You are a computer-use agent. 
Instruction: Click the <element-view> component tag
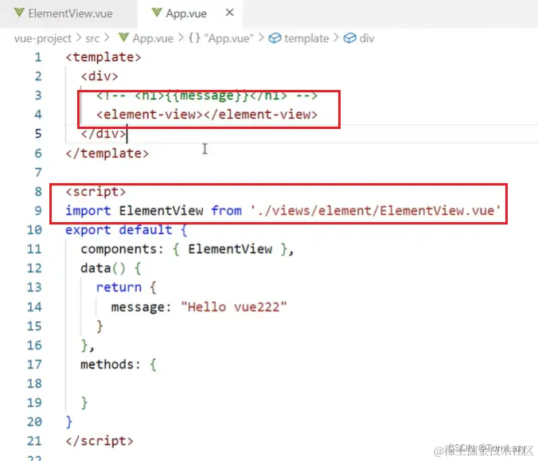207,115
